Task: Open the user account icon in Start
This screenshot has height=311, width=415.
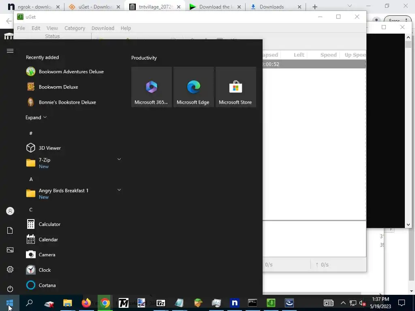Action: pos(10,211)
